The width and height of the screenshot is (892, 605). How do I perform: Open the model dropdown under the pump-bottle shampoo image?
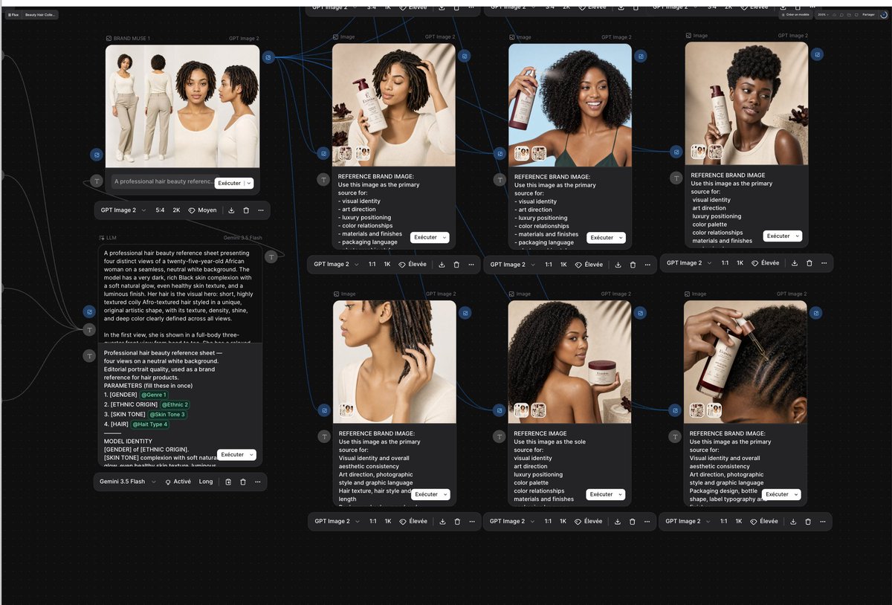tap(336, 265)
